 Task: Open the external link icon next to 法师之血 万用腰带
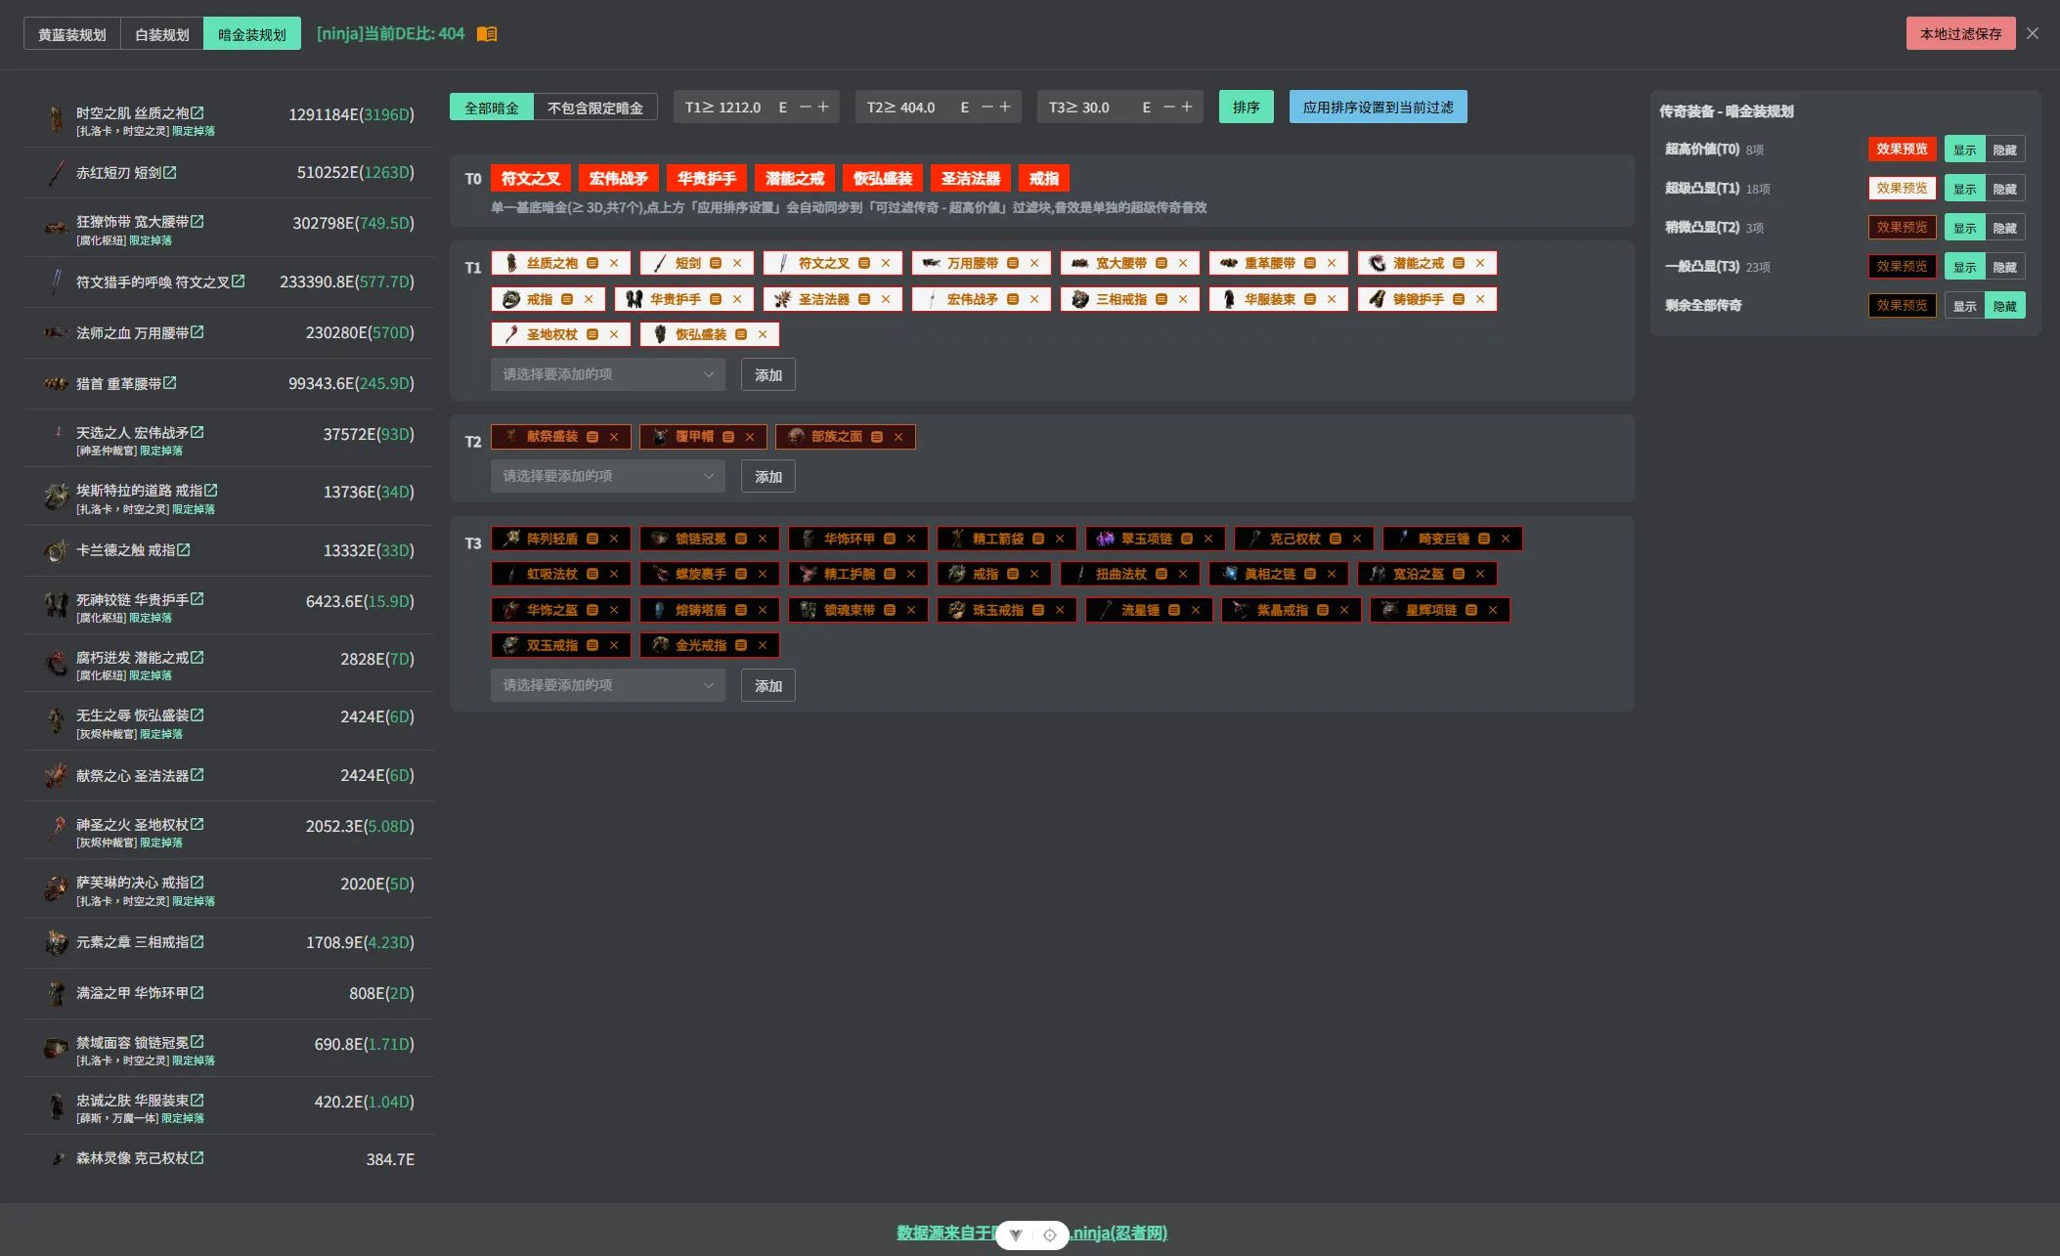click(x=197, y=332)
